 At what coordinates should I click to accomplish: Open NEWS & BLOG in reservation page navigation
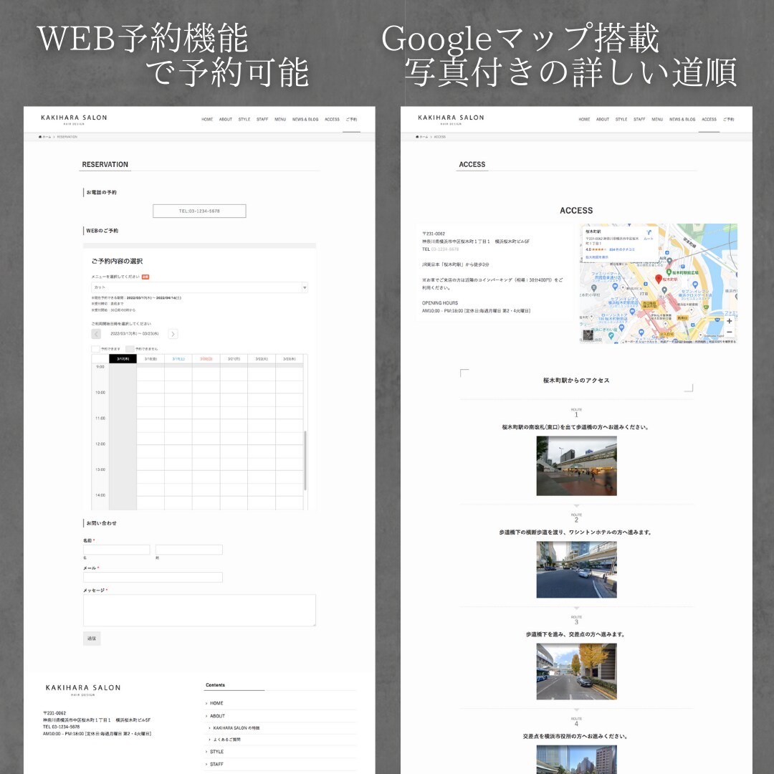pyautogui.click(x=305, y=120)
